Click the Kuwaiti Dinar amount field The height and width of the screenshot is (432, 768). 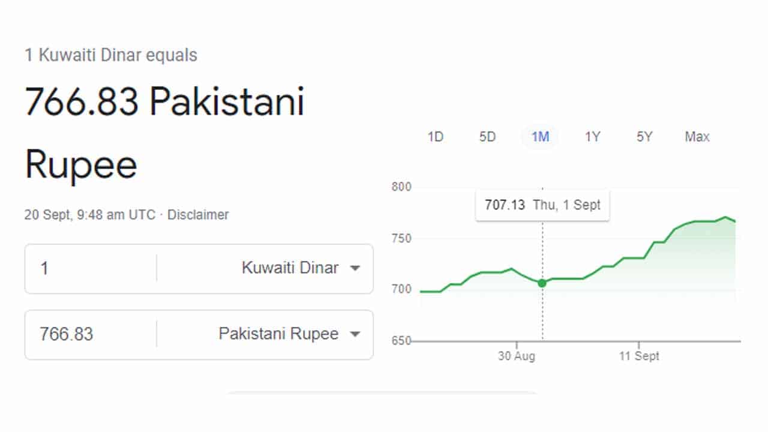(90, 268)
